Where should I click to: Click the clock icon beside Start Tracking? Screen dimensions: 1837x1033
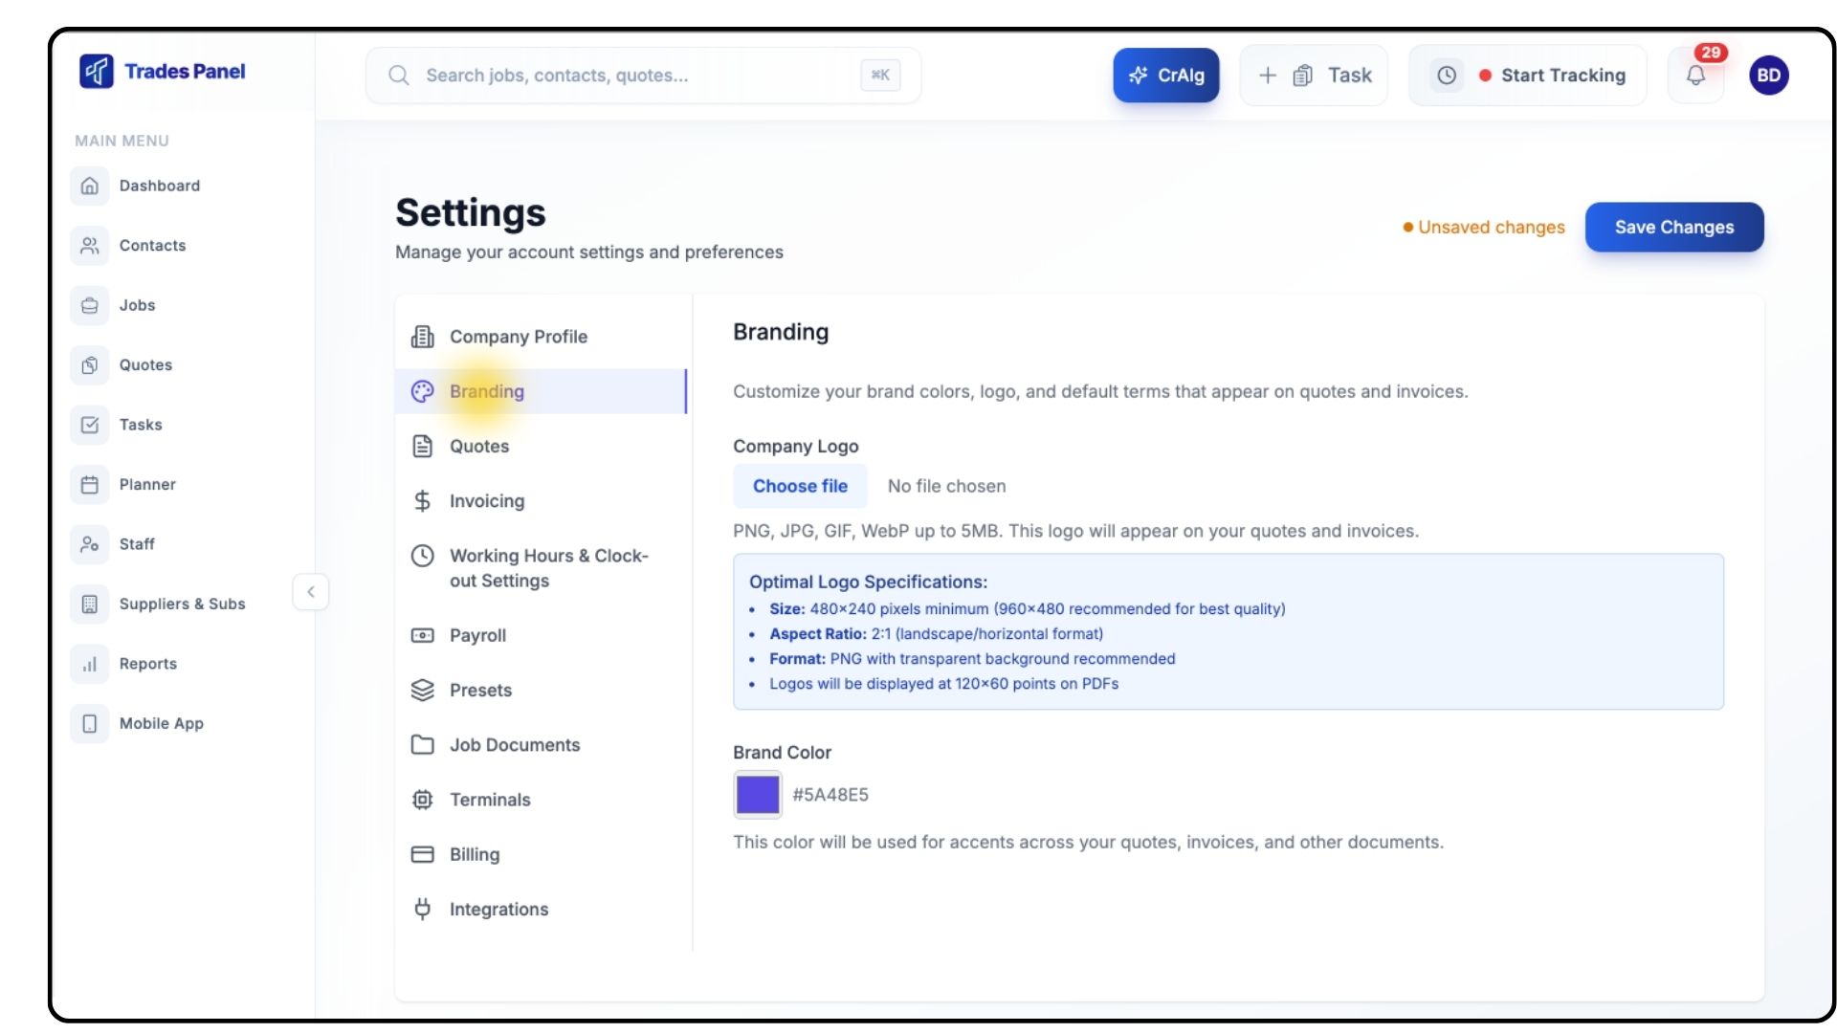pos(1447,76)
